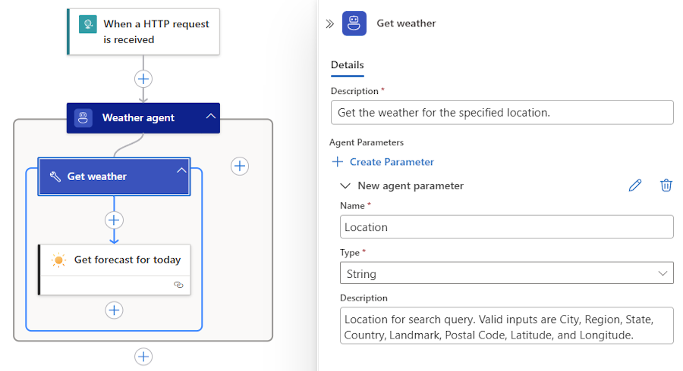Collapse the details panel using double chevron
Screen dimensions: 683x371
330,24
